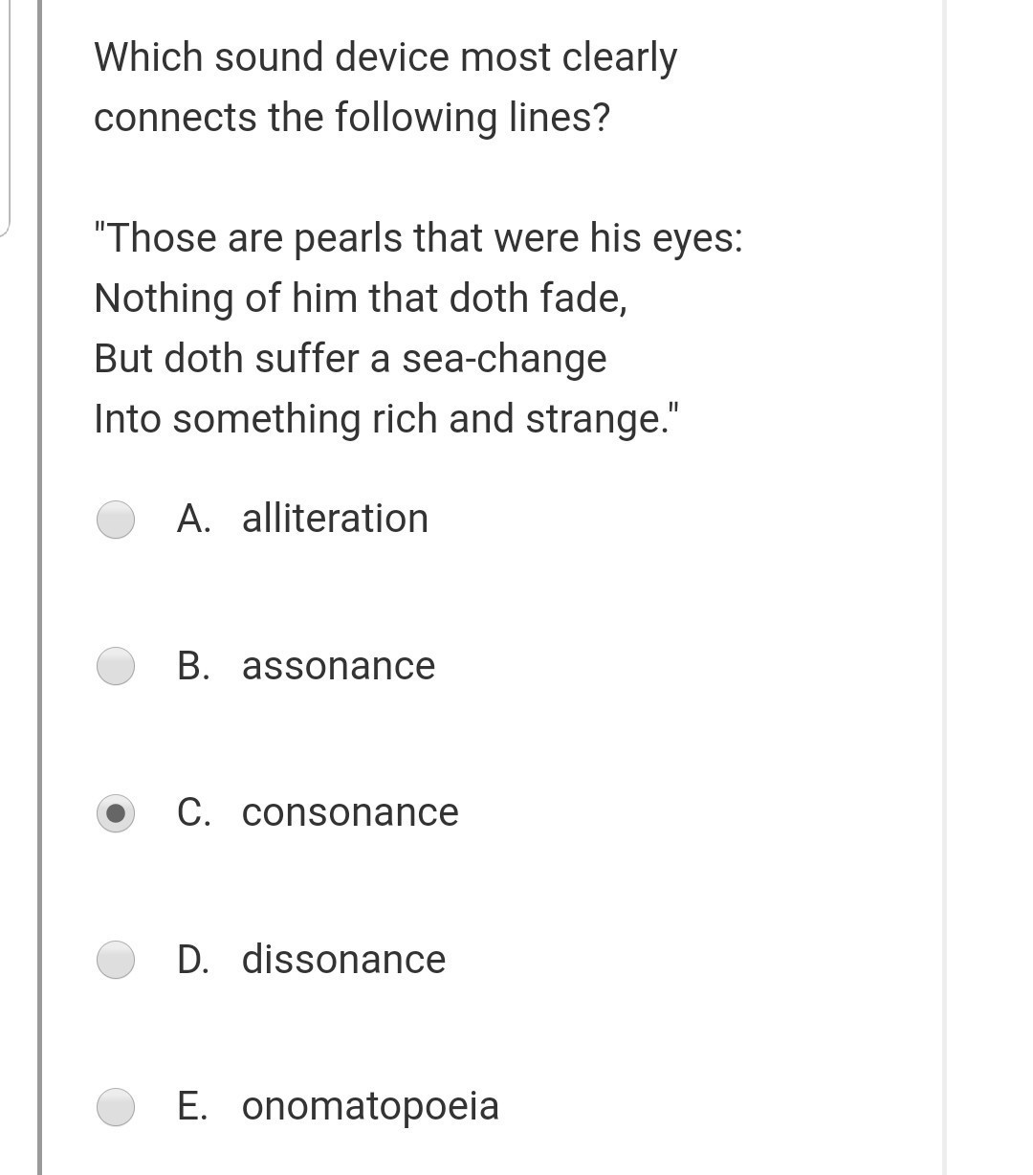
Task: Click the letter "A." option label
Action: (194, 519)
